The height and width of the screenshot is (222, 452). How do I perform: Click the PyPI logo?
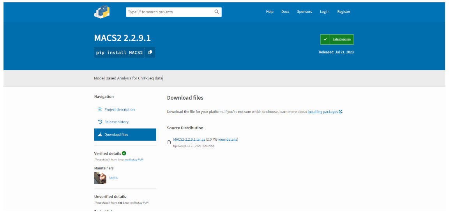tap(102, 12)
